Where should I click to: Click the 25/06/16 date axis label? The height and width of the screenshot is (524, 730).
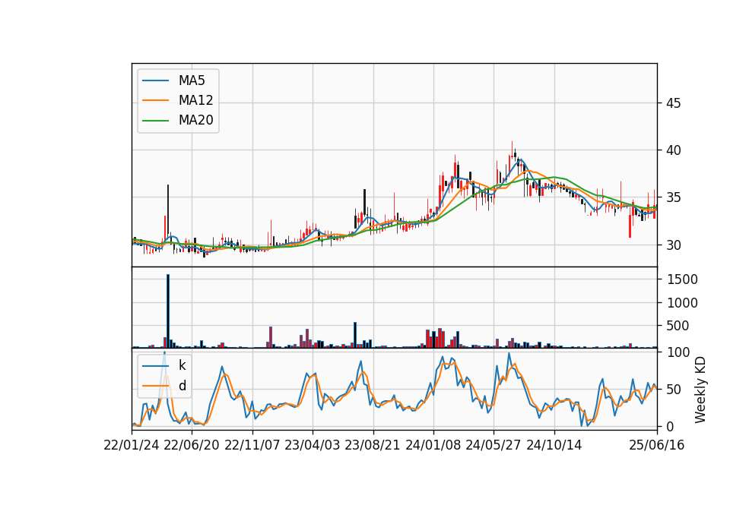point(657,446)
